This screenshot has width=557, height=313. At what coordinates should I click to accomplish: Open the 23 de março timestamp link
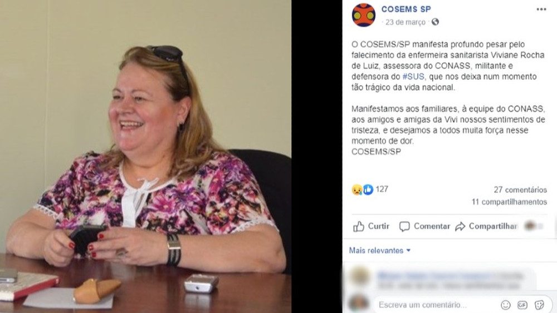405,22
